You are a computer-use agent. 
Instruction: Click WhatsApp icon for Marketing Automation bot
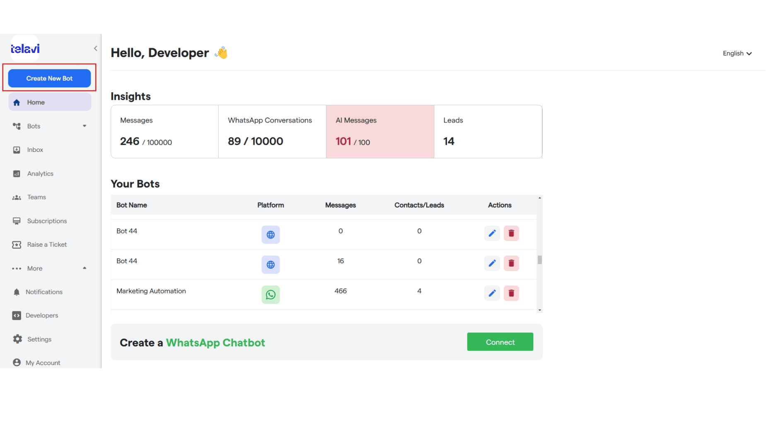point(271,295)
